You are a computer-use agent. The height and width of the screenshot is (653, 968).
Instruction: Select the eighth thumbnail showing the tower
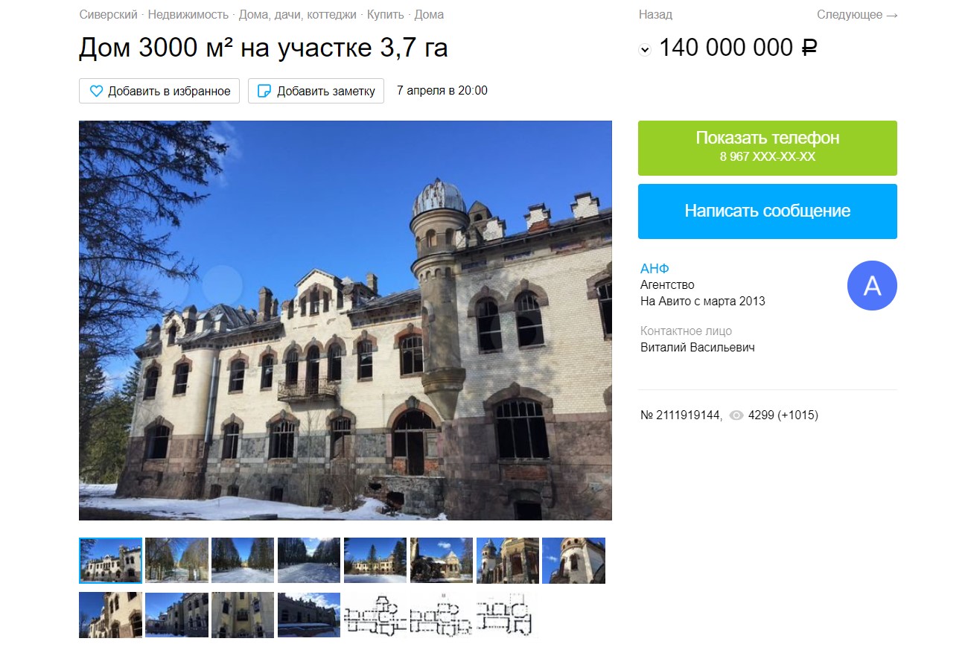pos(574,560)
